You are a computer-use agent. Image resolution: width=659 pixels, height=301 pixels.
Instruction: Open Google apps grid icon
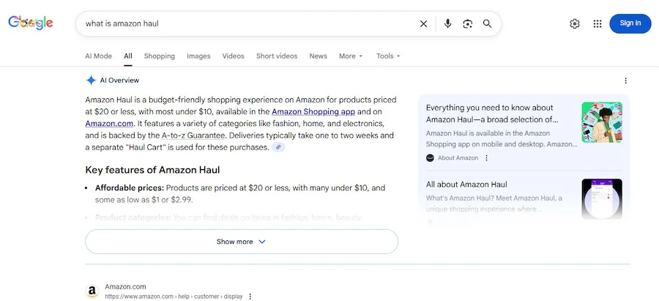(x=597, y=23)
